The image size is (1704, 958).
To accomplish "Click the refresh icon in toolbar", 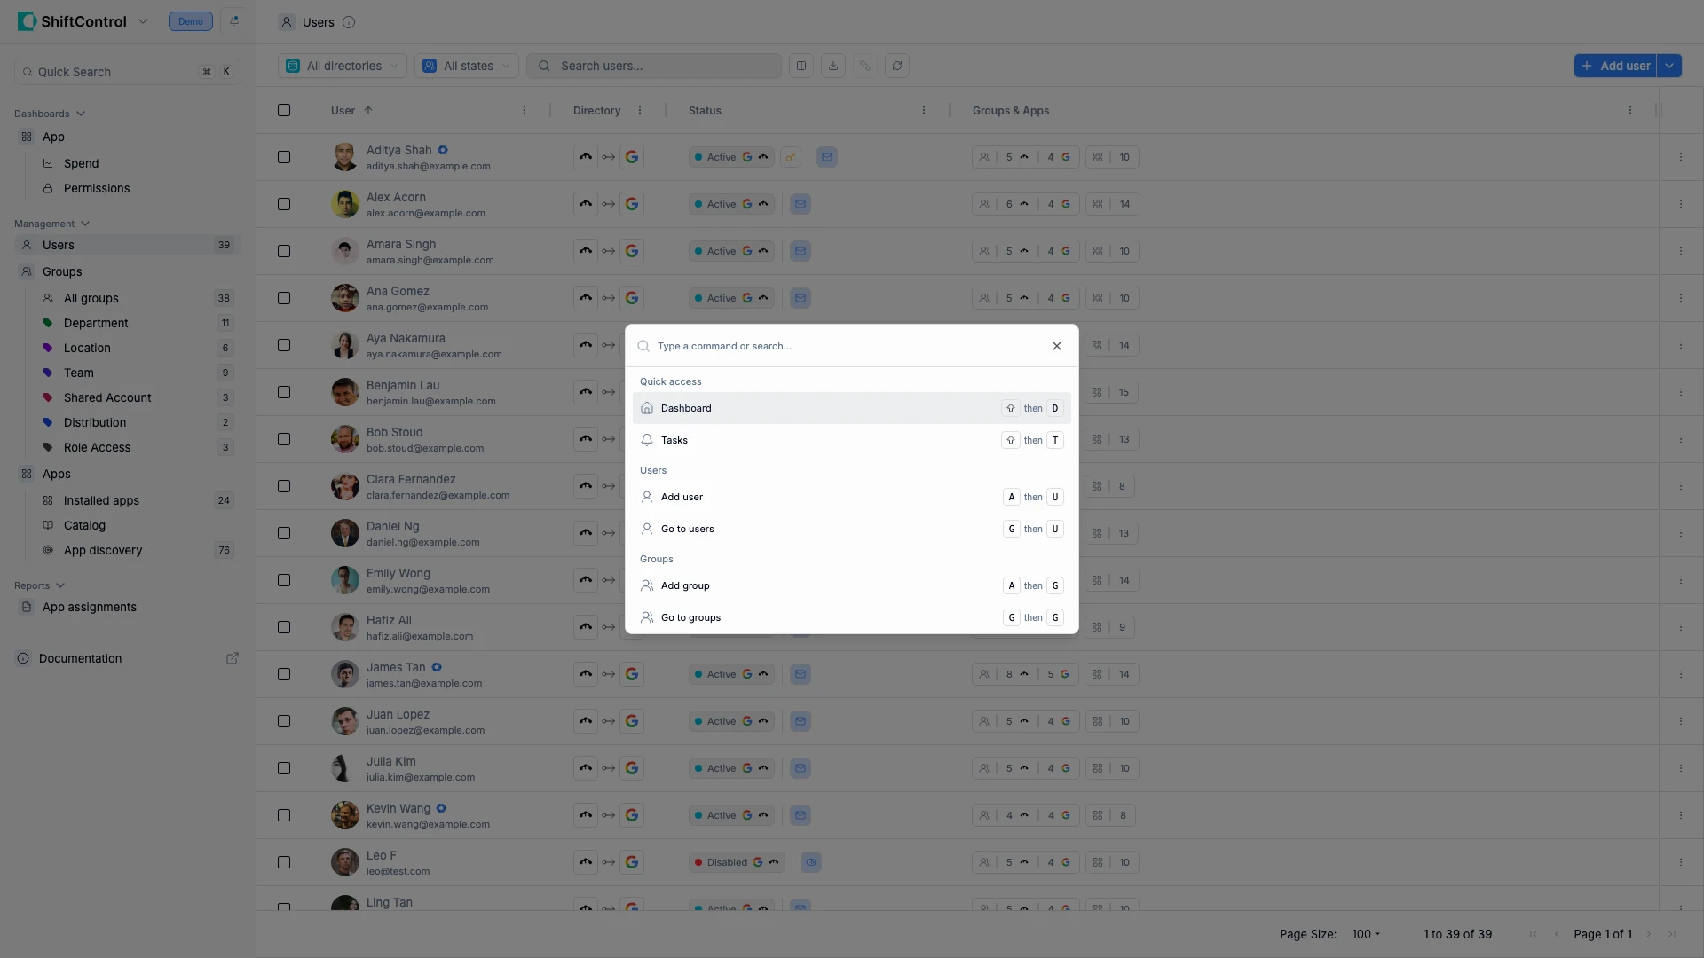I will 897,66.
